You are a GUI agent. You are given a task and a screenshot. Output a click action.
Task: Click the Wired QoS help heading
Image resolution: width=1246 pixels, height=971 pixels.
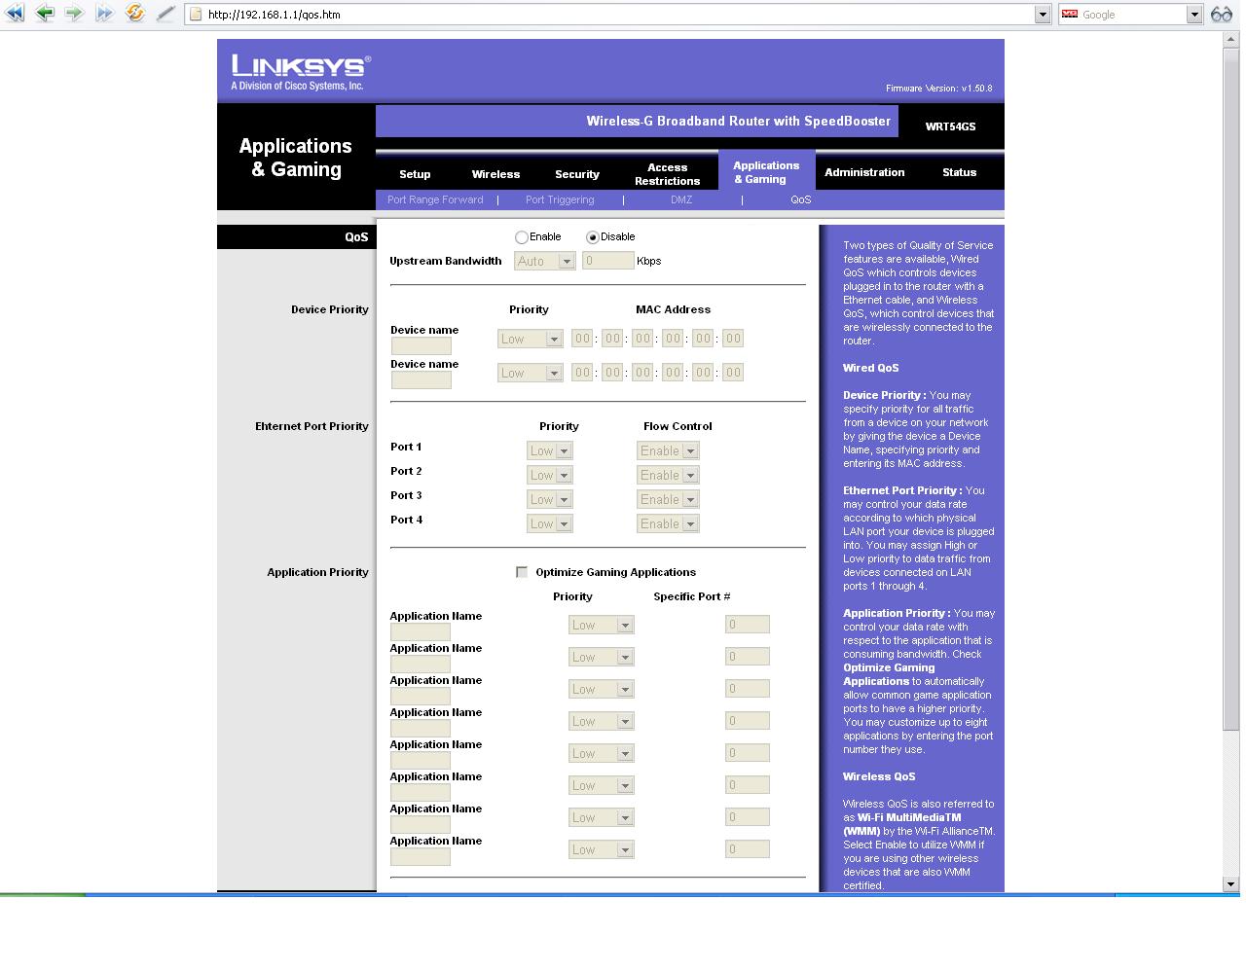pyautogui.click(x=870, y=368)
